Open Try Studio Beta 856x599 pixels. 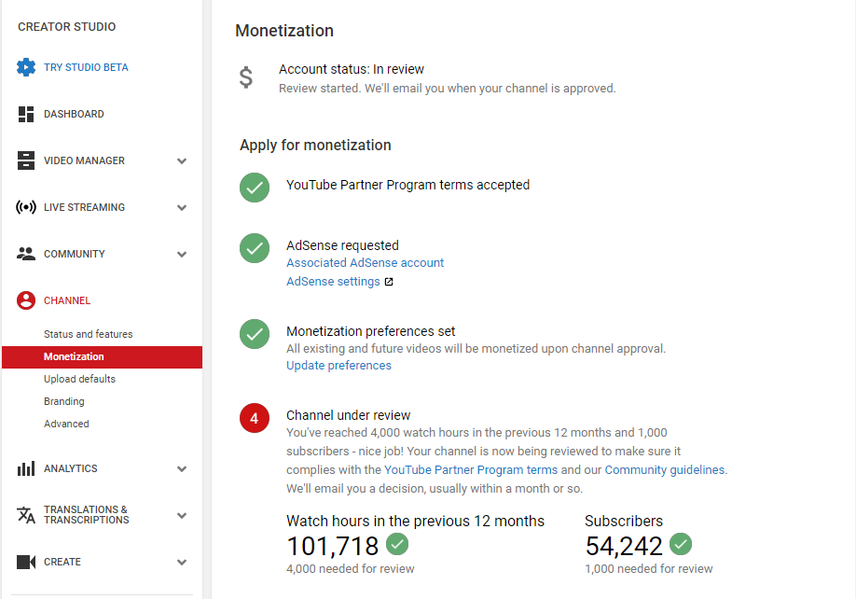point(86,67)
